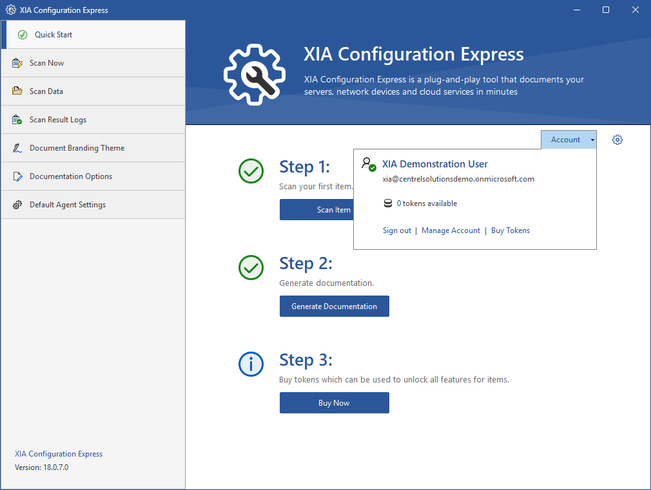Collapse the Account dropdown arrow
651x490 pixels.
592,140
